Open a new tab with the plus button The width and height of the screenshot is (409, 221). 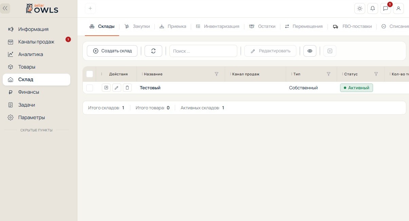[x=90, y=8]
